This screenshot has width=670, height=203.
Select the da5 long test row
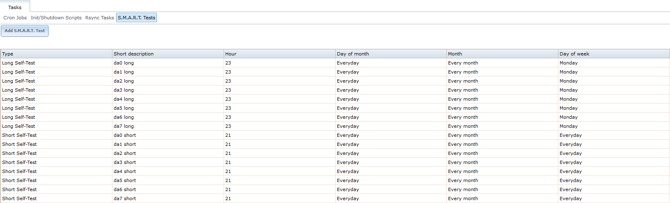(335, 108)
